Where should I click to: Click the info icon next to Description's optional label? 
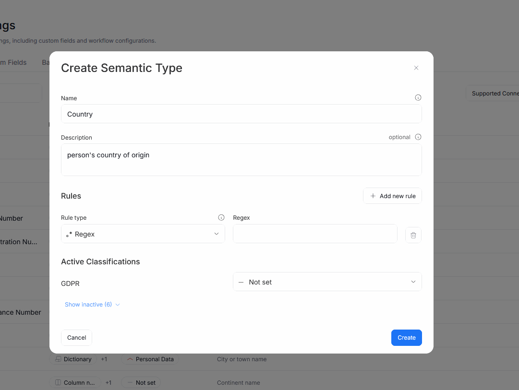tap(418, 137)
